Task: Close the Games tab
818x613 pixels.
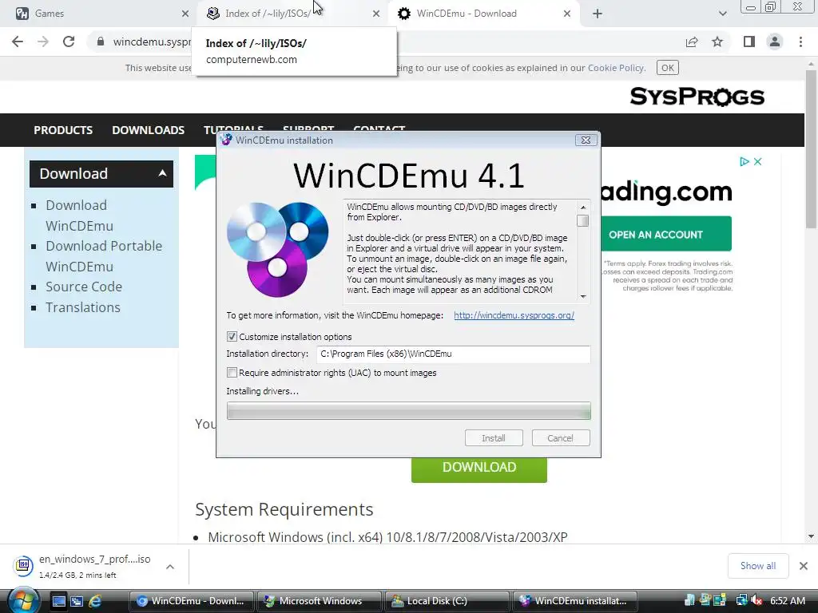Action: tap(185, 14)
